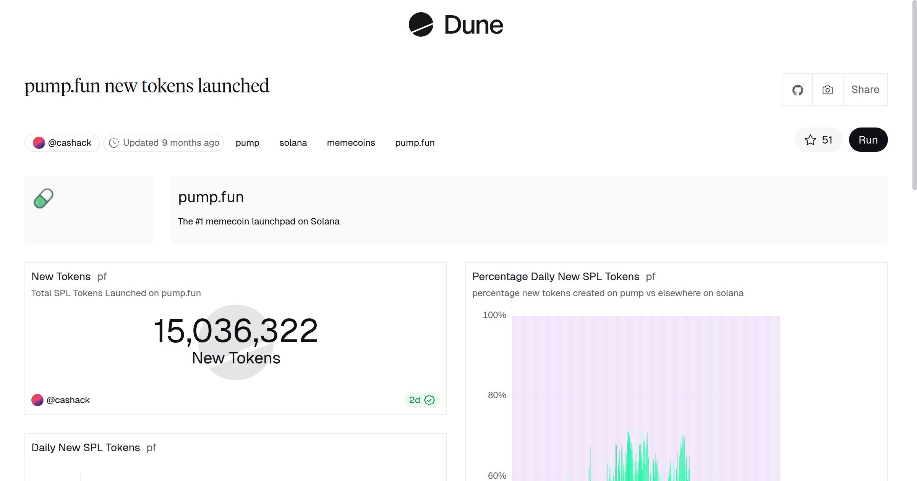Click the pf link beside New Tokens title
Screen dimensions: 917x481
(102, 276)
